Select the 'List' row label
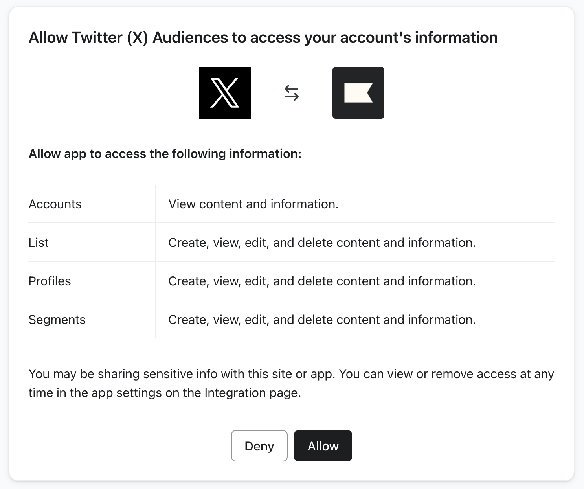Image resolution: width=584 pixels, height=489 pixels. click(x=39, y=243)
